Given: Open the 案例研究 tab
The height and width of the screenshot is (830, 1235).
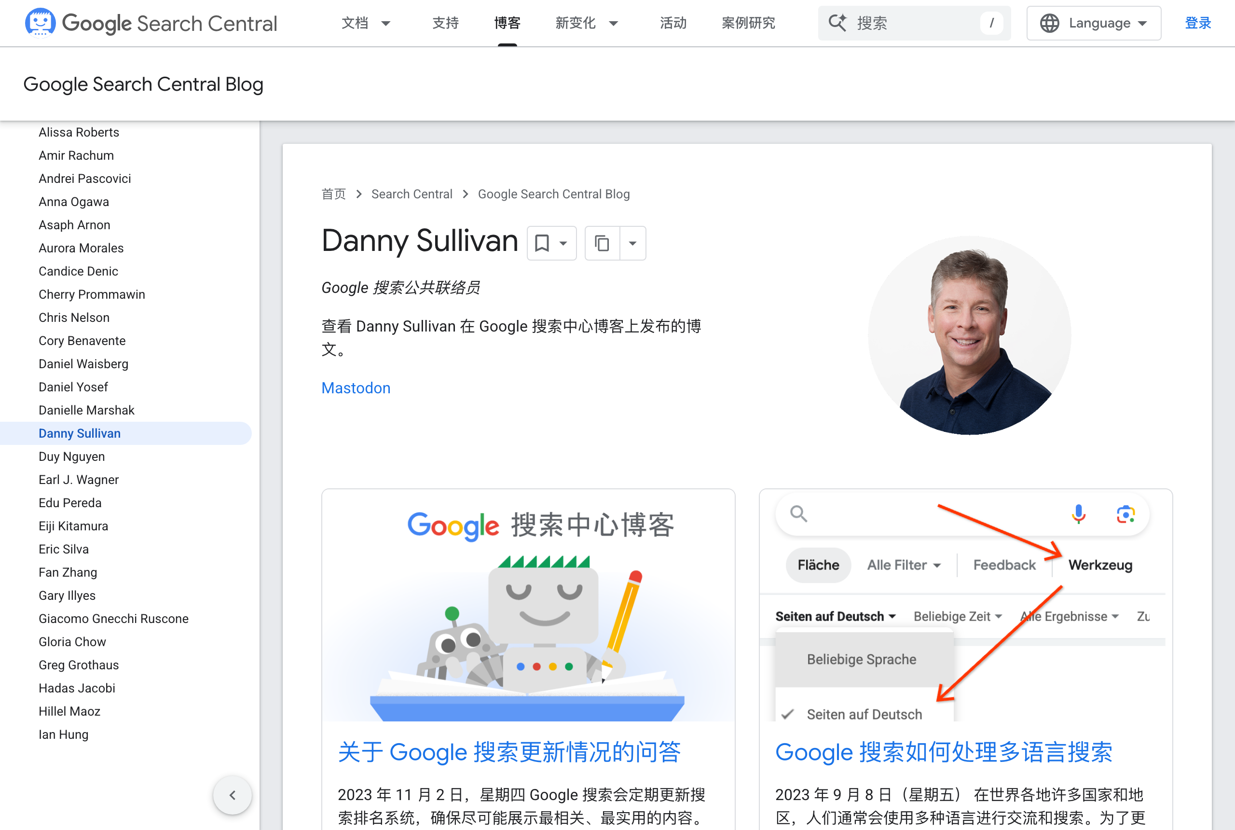Looking at the screenshot, I should (x=748, y=23).
